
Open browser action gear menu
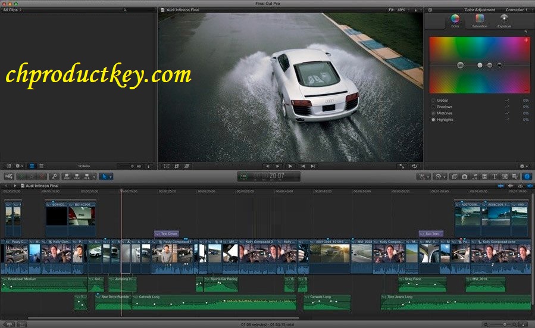point(19,166)
